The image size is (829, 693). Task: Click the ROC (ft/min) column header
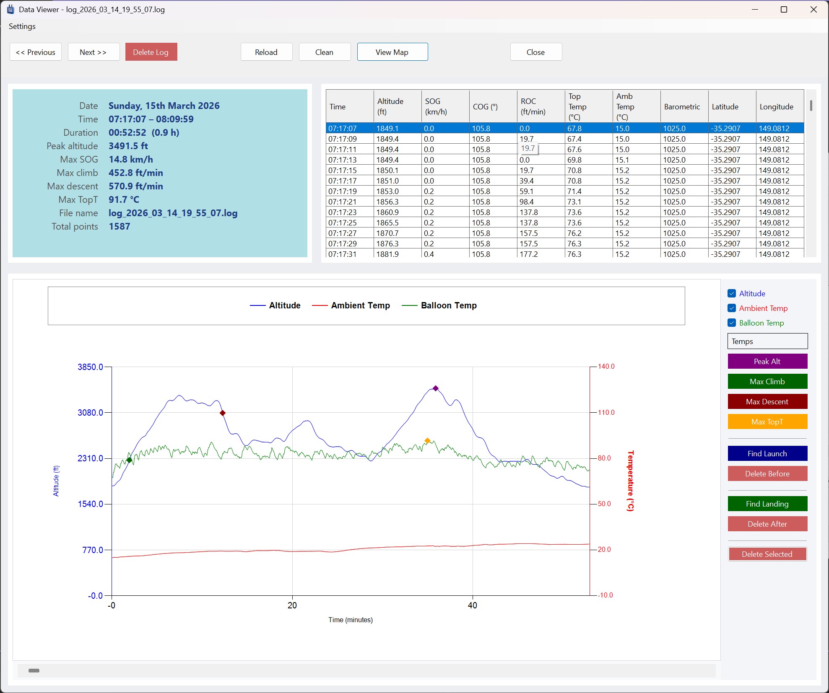[541, 106]
